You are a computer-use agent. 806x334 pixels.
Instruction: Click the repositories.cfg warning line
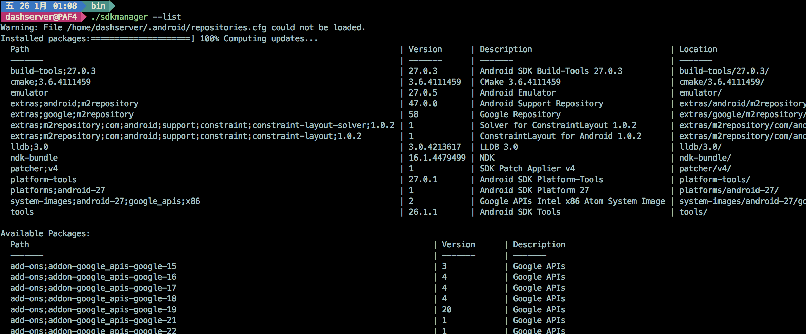click(183, 27)
